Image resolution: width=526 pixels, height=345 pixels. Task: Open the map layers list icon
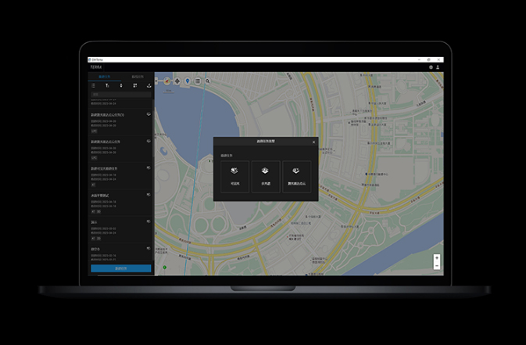pyautogui.click(x=198, y=81)
